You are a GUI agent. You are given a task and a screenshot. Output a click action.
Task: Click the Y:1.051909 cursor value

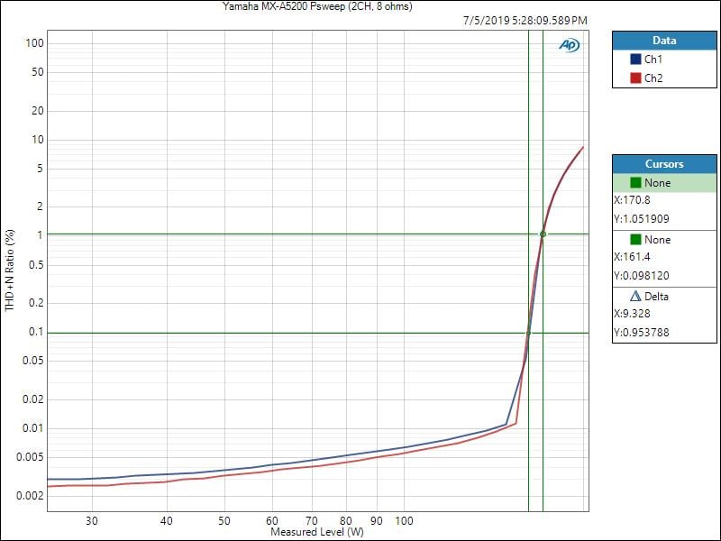642,219
